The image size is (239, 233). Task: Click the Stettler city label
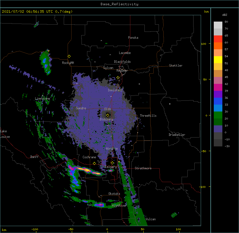coord(176,66)
